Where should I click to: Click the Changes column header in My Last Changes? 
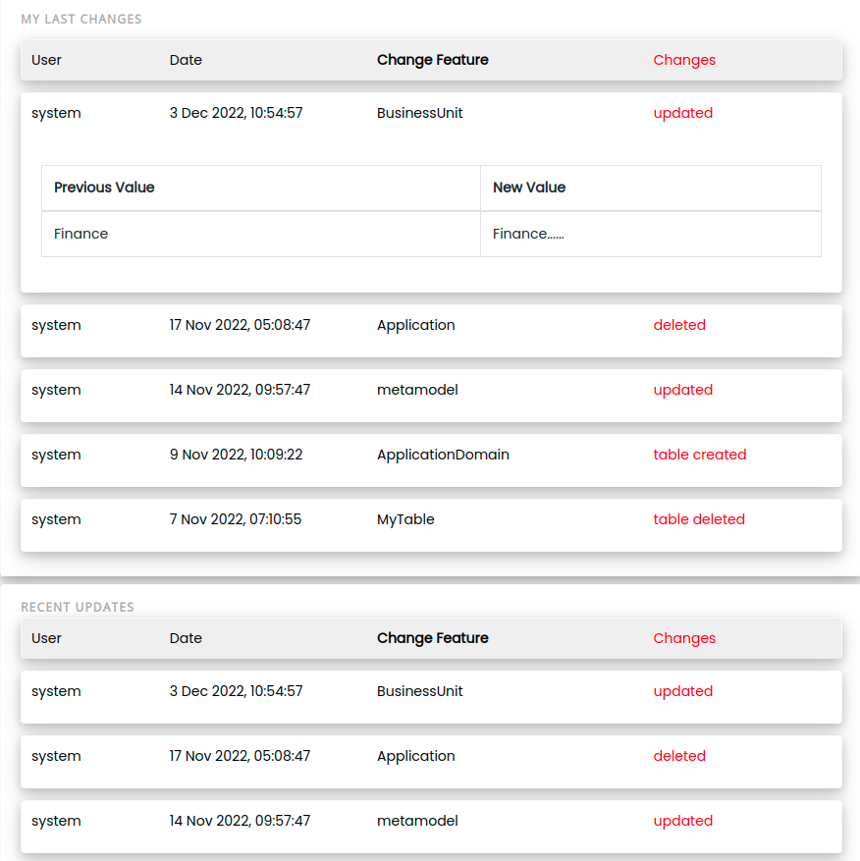tap(684, 60)
